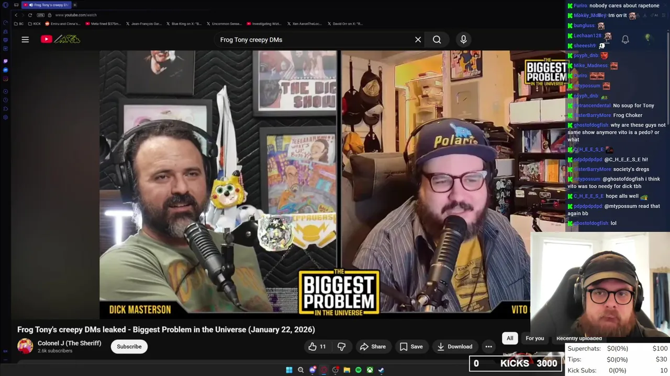Open Discord from the taskbar

[x=312, y=370]
